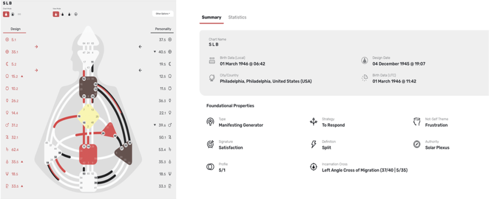Open the Other Options dropdown
The image size is (500, 199).
[163, 14]
